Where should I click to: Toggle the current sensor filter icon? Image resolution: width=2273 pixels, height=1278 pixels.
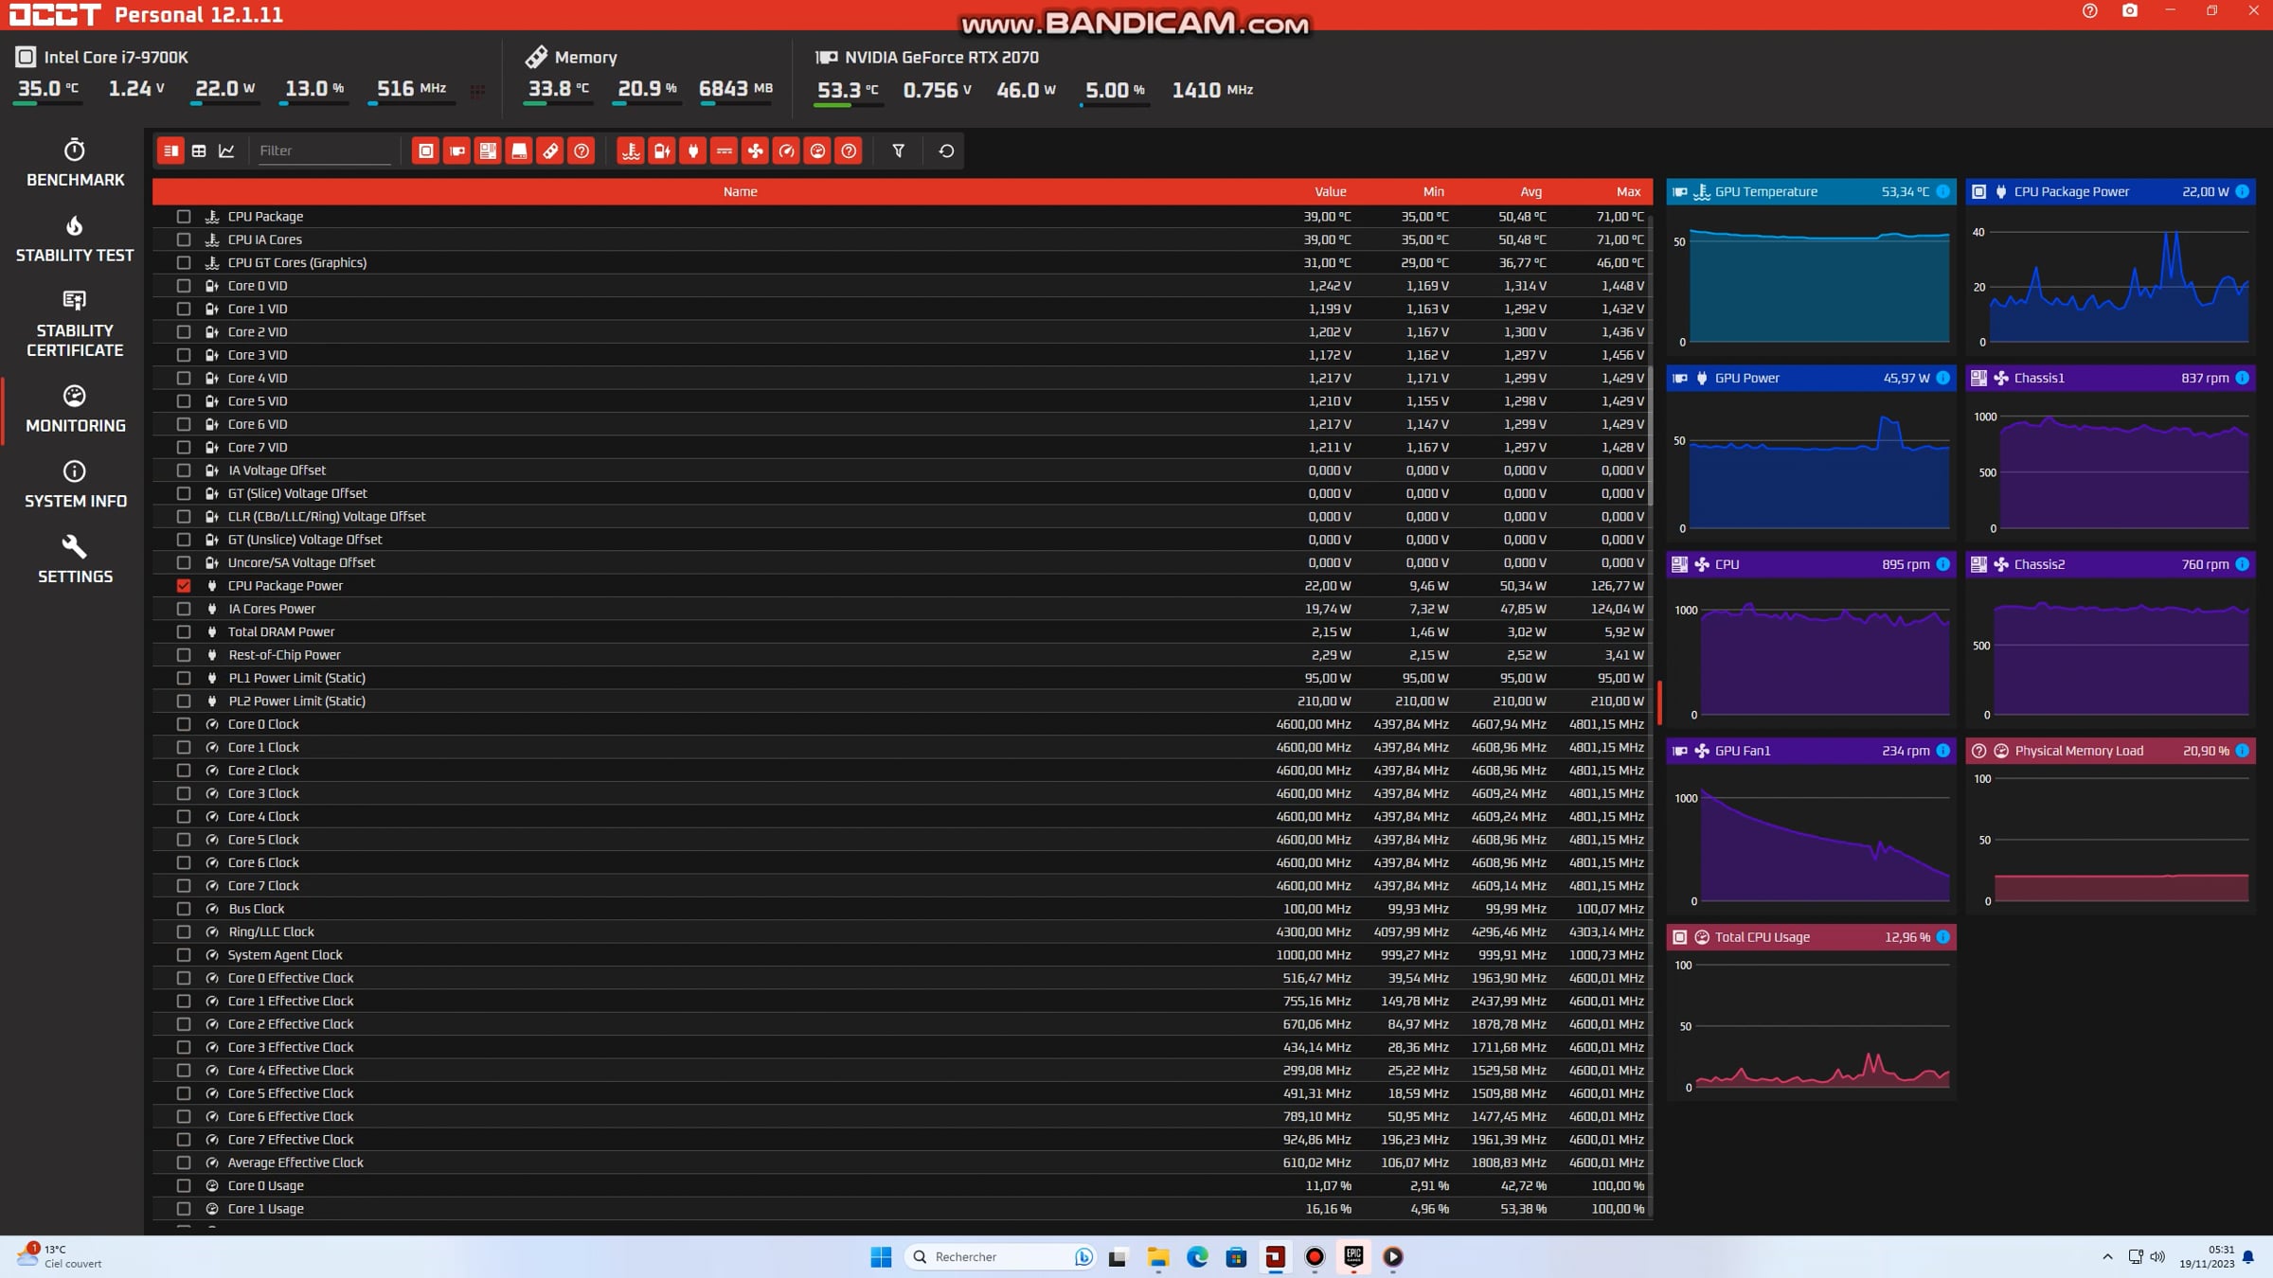point(725,151)
